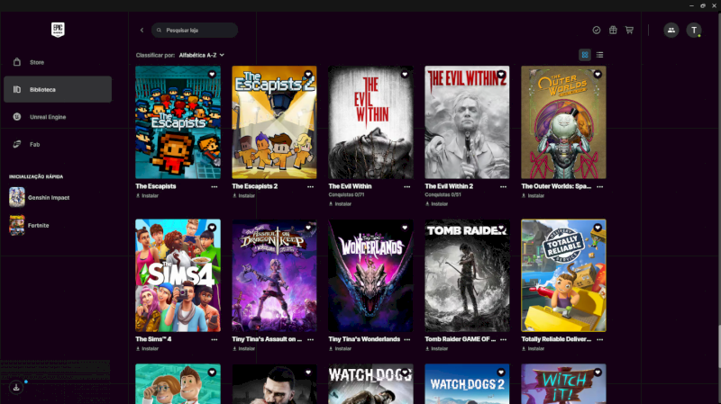The image size is (721, 404).
Task: Install The Evil Within 2
Action: point(437,204)
